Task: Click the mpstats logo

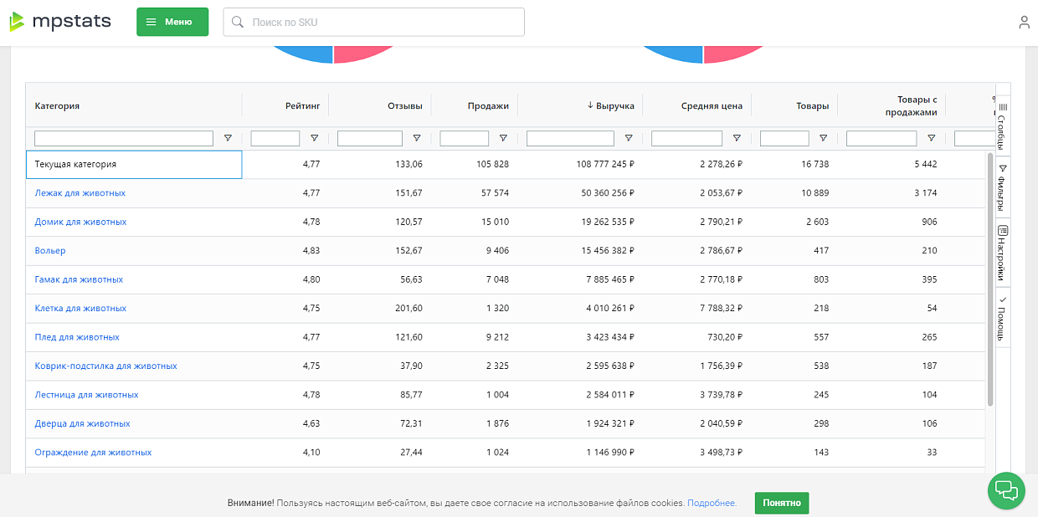Action: click(60, 22)
